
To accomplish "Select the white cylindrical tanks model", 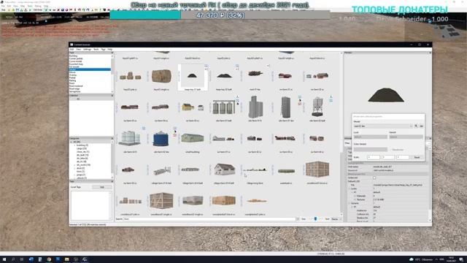I will point(130,138).
